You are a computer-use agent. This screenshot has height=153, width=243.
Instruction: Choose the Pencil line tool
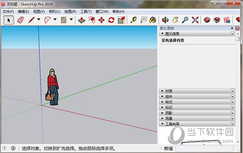(x=31, y=20)
